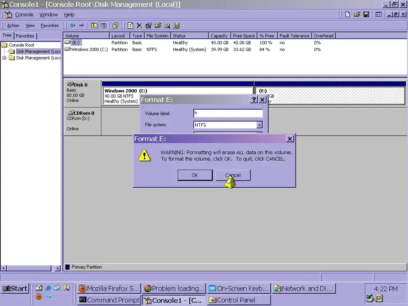Image resolution: width=408 pixels, height=306 pixels.
Task: Close the warning dialog with its X
Action: point(290,139)
